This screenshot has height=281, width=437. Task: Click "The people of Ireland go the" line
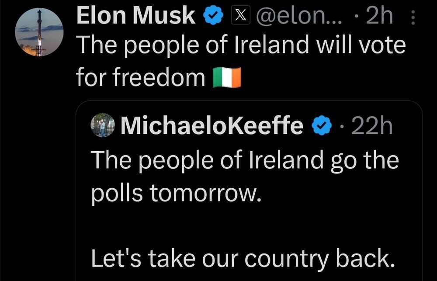click(245, 160)
